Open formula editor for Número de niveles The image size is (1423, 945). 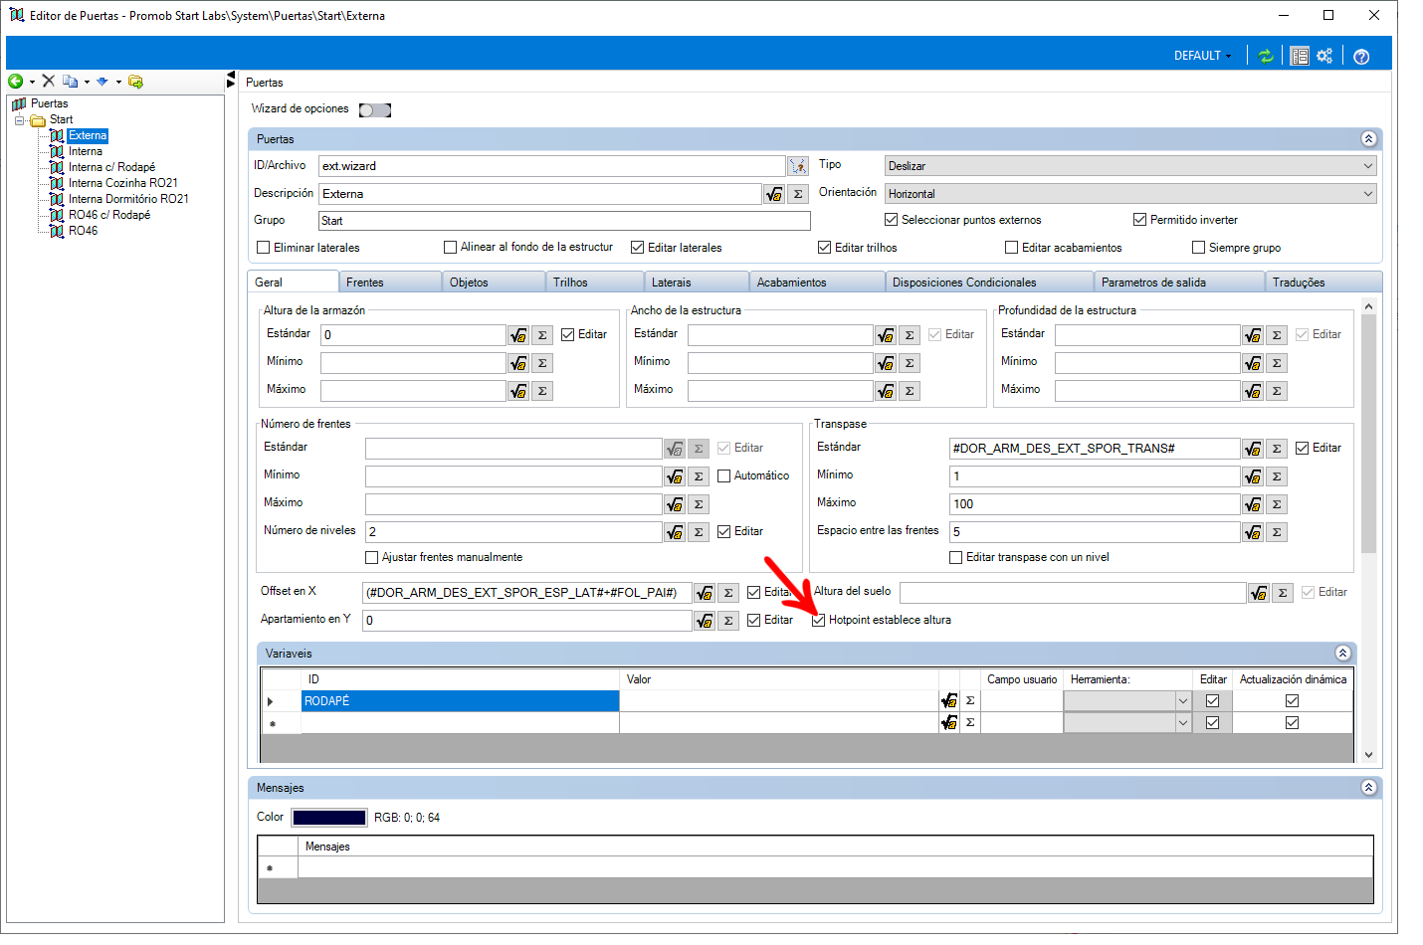pos(675,532)
